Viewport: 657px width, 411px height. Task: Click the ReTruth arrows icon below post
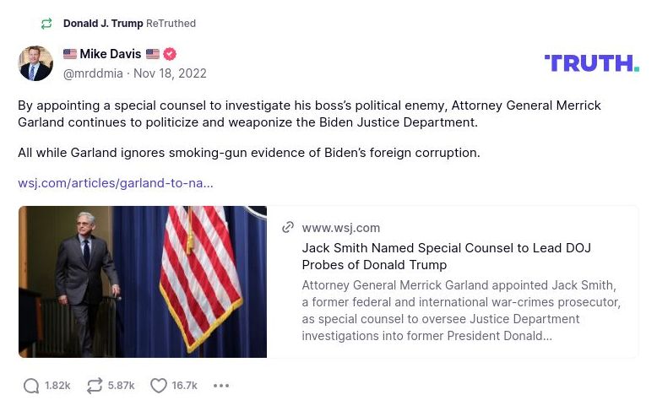pyautogui.click(x=95, y=386)
